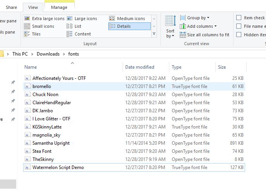Select Details view layout
The width and height of the screenshot is (266, 191).
(x=129, y=26)
